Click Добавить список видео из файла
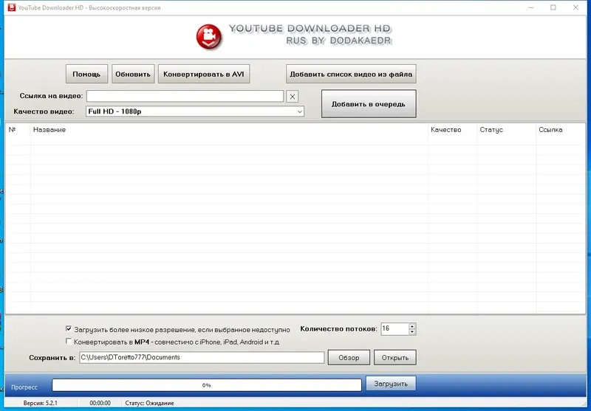Image resolution: width=591 pixels, height=411 pixels. [x=351, y=74]
